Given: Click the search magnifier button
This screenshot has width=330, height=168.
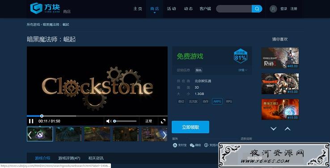Looking at the screenshot, I should coord(257,9).
